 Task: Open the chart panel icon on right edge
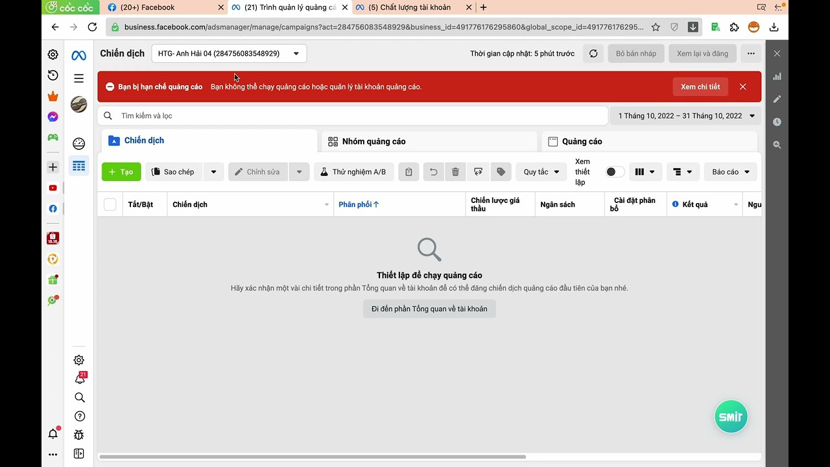(777, 77)
